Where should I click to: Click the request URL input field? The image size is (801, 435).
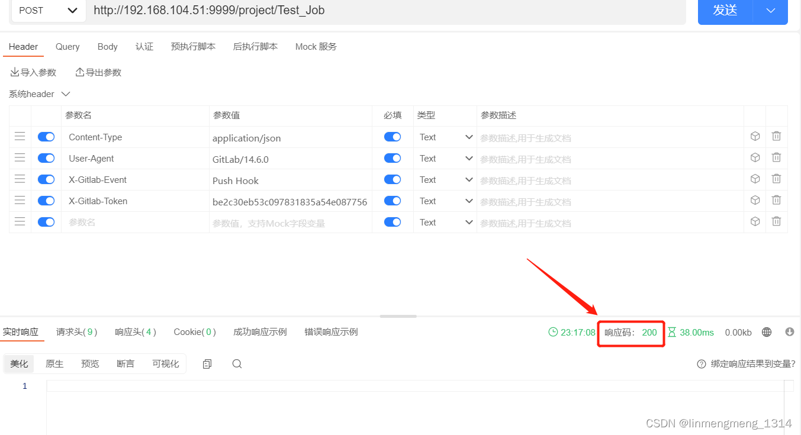(x=386, y=11)
